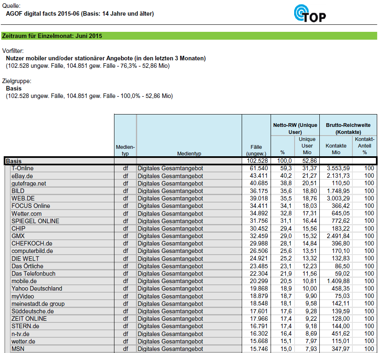Select the Kontakte Mio column header
The height and width of the screenshot is (353, 378).
336,149
